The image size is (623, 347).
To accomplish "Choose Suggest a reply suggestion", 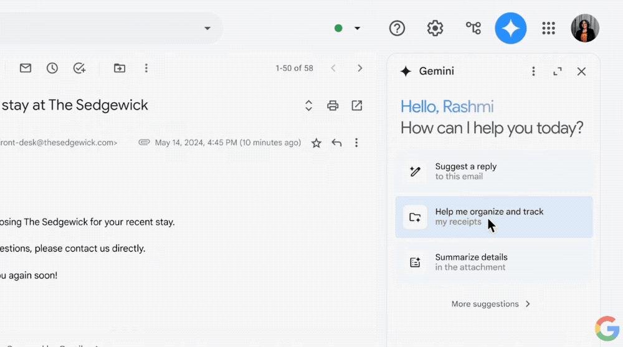I will coord(494,171).
